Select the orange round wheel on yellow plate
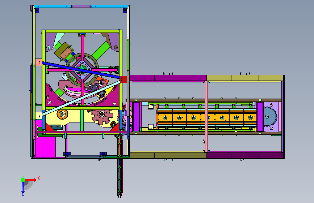 [62, 114]
